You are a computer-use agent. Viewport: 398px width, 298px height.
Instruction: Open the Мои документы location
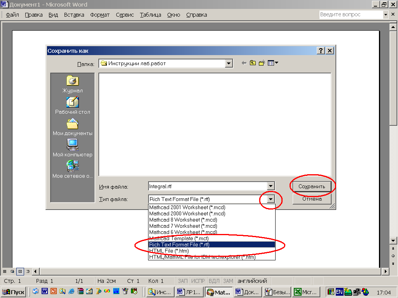tap(73, 127)
